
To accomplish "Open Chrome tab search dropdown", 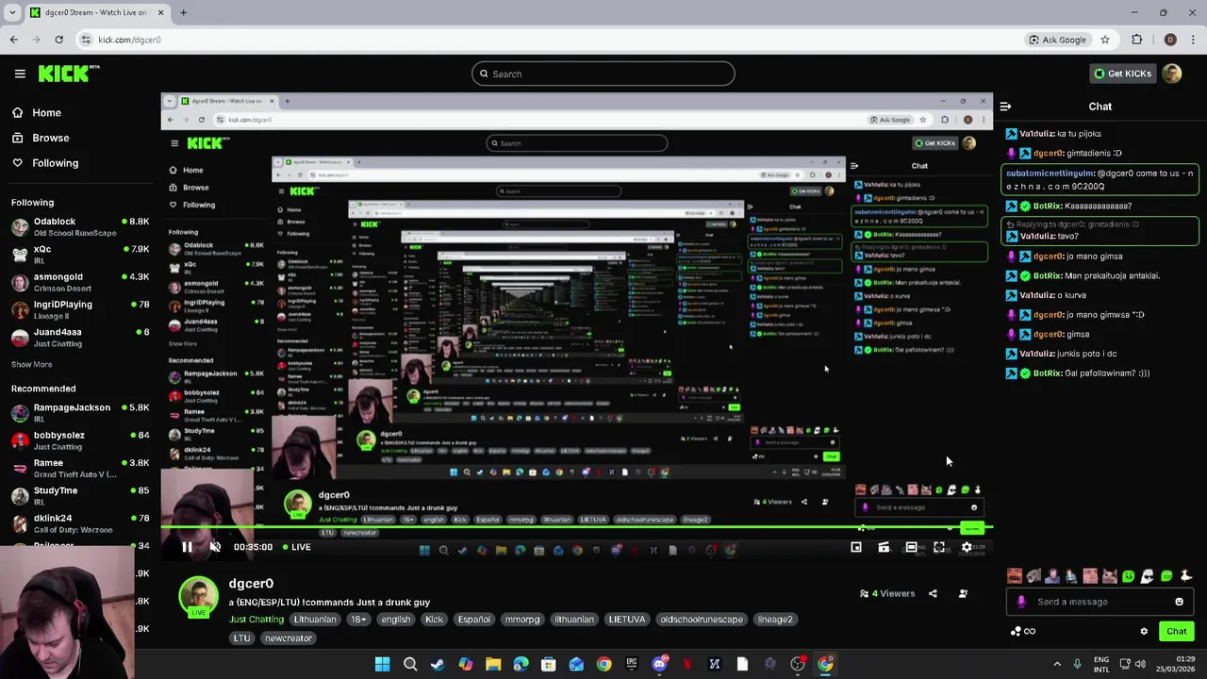I will tap(12, 12).
